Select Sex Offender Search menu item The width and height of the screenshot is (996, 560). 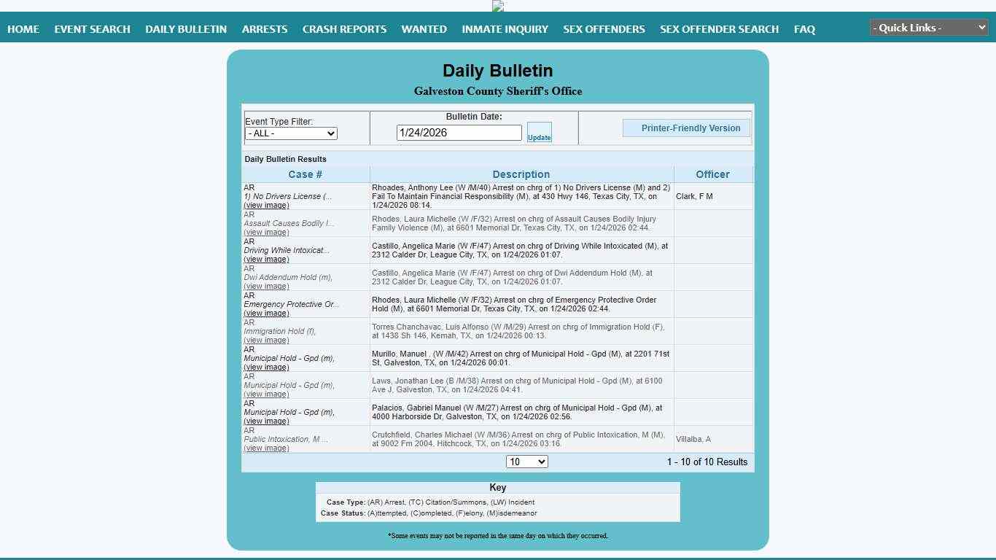[719, 29]
